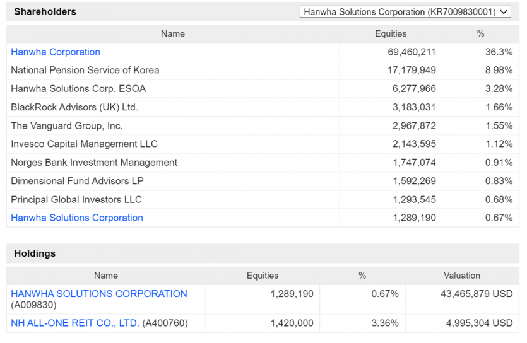Select Invesco Capital Management LLC name
Viewport: 527px width, 343px height.
click(85, 144)
